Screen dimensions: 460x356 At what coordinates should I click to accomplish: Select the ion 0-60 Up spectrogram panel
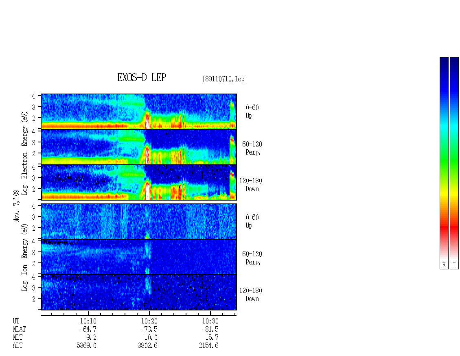click(x=139, y=221)
